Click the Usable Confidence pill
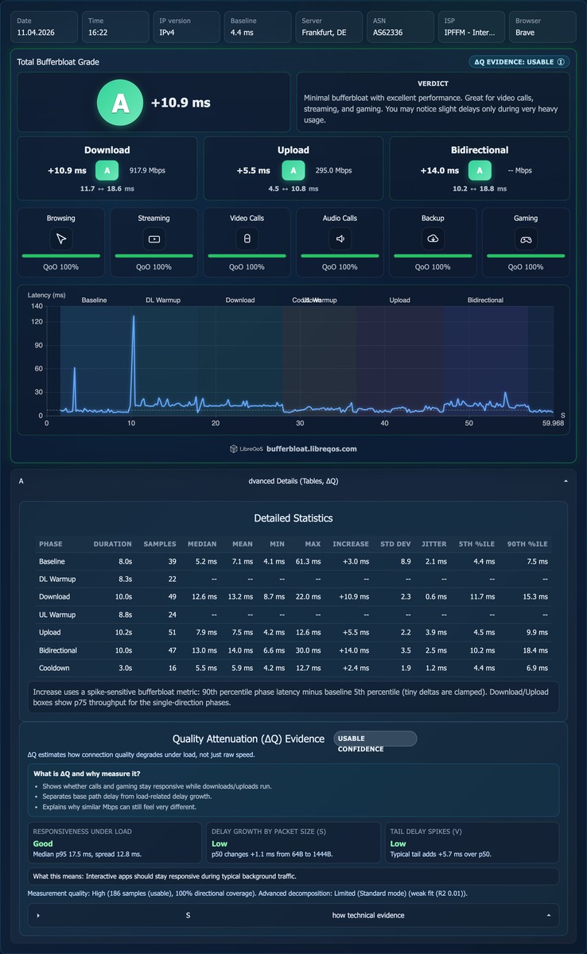Image resolution: width=587 pixels, height=954 pixels. coord(375,739)
